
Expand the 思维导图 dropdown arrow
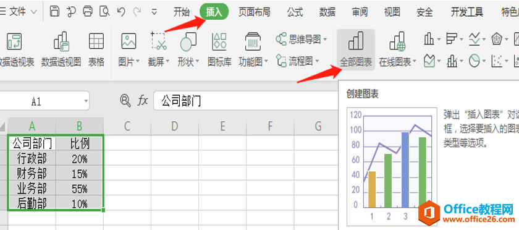[325, 40]
